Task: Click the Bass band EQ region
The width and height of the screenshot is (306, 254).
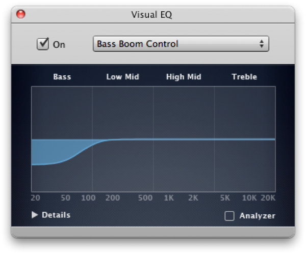Action: click(x=62, y=139)
